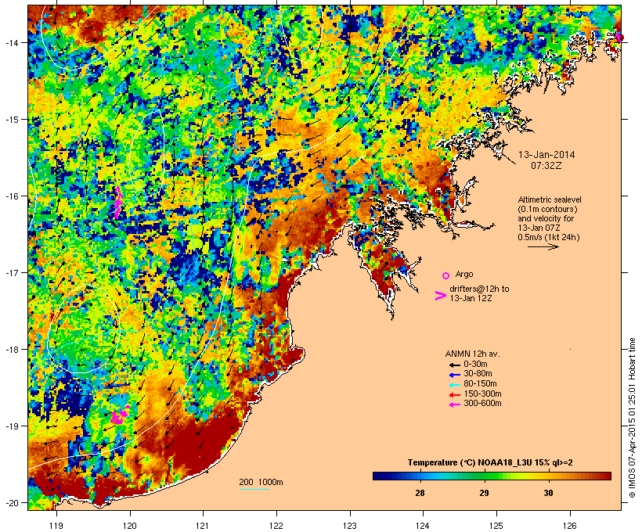Click the 'Argo' legend label
This screenshot has height=532, width=642.
[x=464, y=274]
